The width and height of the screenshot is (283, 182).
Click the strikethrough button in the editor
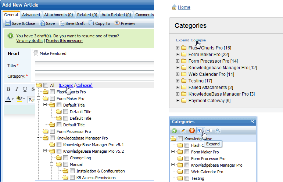pyautogui.click(x=33, y=89)
